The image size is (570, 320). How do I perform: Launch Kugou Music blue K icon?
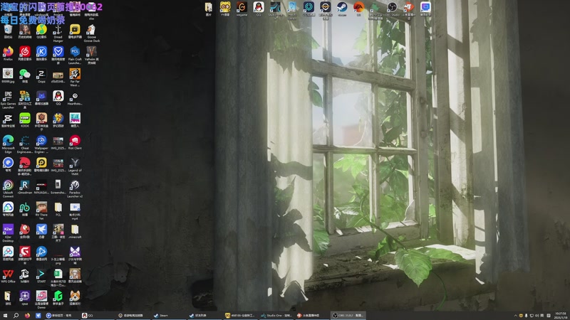point(41,53)
